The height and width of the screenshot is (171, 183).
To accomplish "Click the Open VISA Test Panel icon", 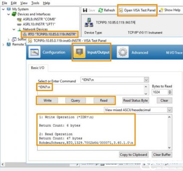I will click(x=121, y=10).
